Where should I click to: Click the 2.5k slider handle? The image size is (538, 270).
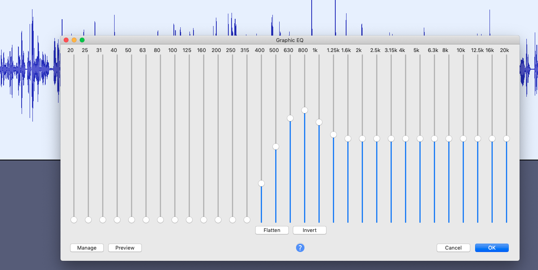coord(377,138)
